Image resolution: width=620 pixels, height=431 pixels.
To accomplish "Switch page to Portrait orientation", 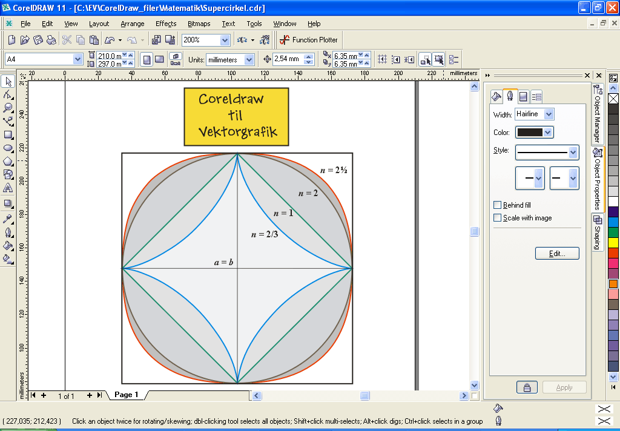I will (x=147, y=60).
